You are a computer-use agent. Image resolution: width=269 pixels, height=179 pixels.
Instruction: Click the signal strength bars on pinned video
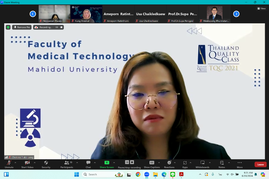tap(6, 157)
